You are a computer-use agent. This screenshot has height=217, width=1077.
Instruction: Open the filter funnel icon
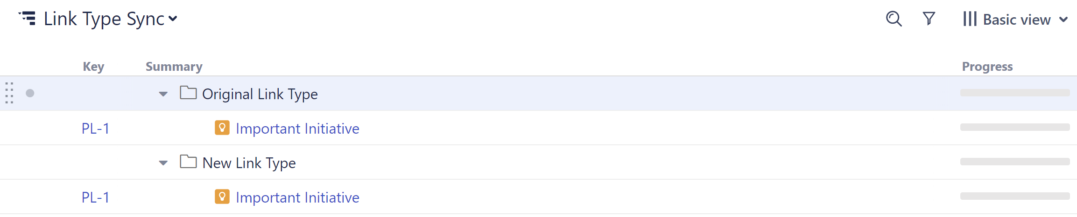tap(929, 19)
